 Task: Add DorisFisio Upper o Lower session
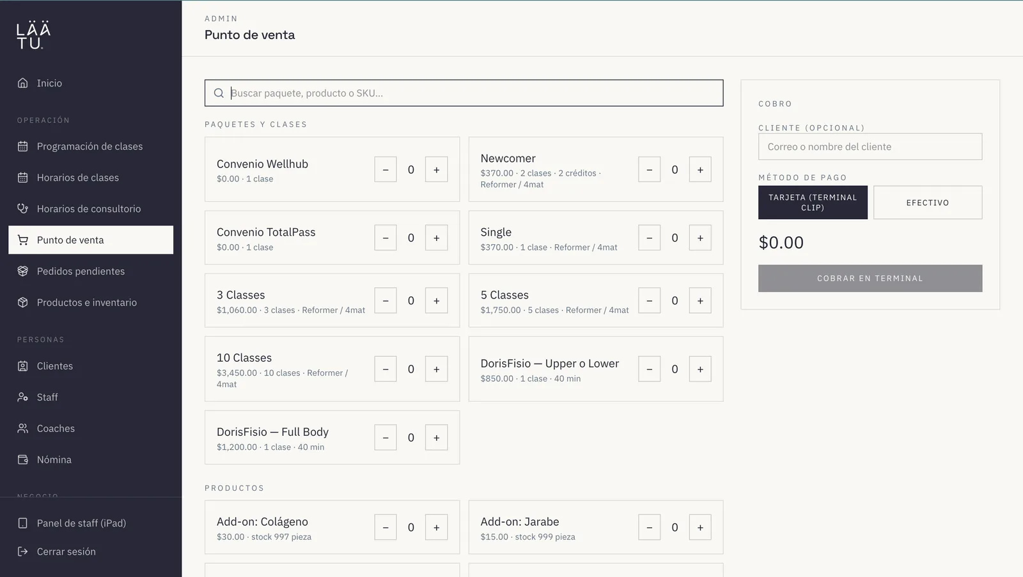click(700, 369)
